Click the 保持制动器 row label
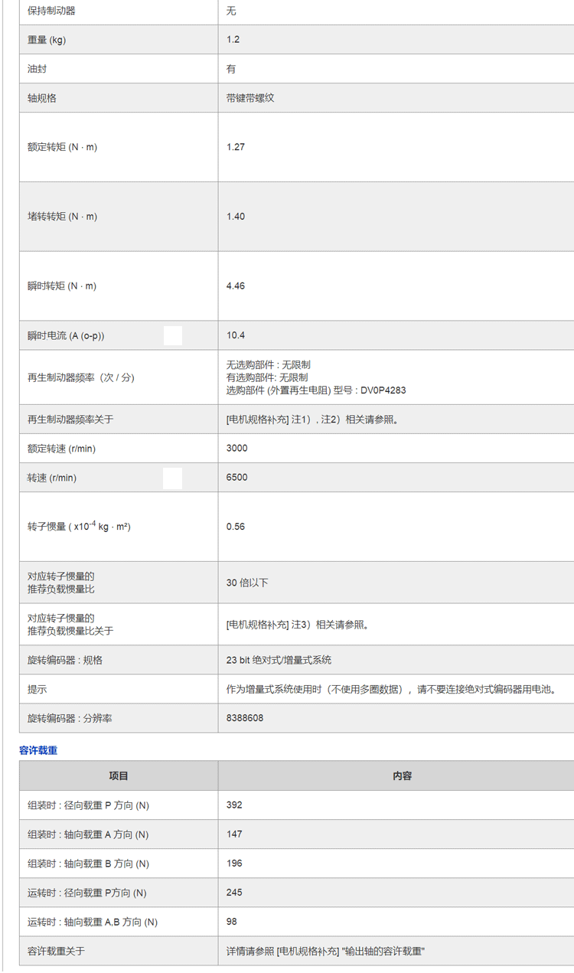This screenshot has width=574, height=973. [x=51, y=11]
